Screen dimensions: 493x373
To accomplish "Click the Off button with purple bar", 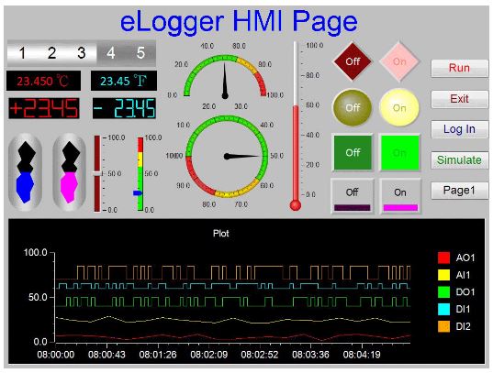I will click(x=353, y=196).
